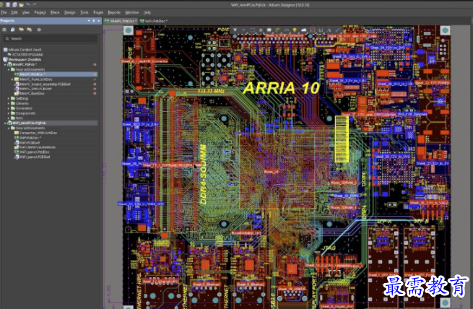
Task: Click the Place Via lightbulb toolbar icon
Action: [x=295, y=30]
